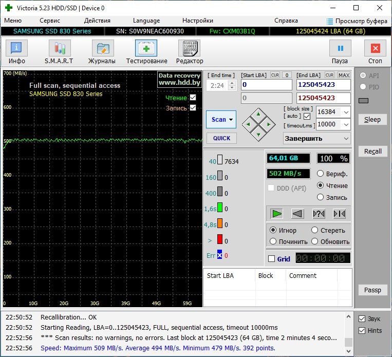Screen dimensions: 392x357
Task: Click the MAX button above End LBA
Action: (344, 75)
